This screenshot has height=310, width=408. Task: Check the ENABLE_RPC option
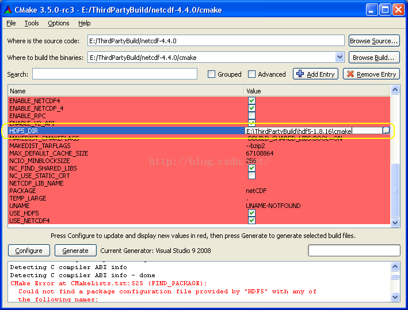click(x=251, y=116)
